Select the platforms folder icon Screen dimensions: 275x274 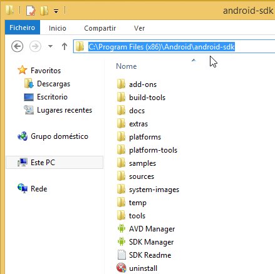(121, 136)
